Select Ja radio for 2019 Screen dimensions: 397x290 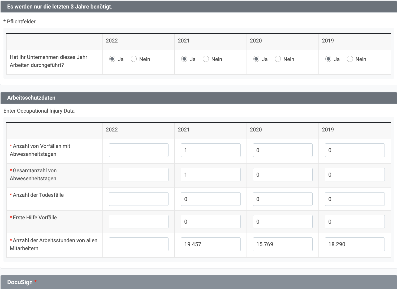pyautogui.click(x=328, y=59)
